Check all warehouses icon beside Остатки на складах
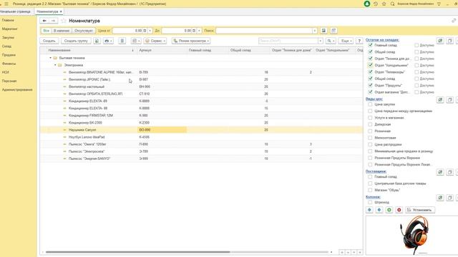Image resolution: width=458 pixels, height=257 pixels. 440,41
